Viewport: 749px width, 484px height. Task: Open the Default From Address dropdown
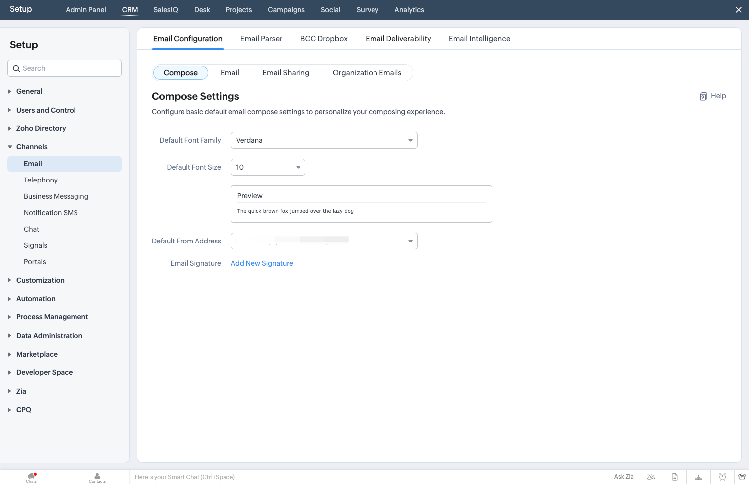[x=324, y=241]
